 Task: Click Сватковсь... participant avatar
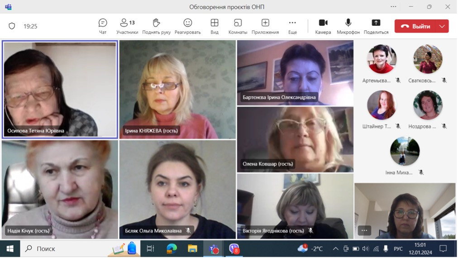coord(428,59)
